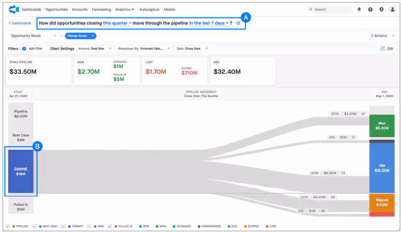Click the 6% $1M 21 flow label
The image size is (401, 232).
343,137
